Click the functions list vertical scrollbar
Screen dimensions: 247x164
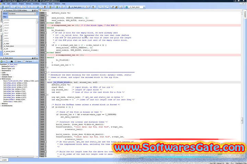[37, 37]
